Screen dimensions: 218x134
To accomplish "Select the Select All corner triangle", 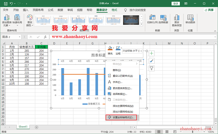I will [4, 43].
